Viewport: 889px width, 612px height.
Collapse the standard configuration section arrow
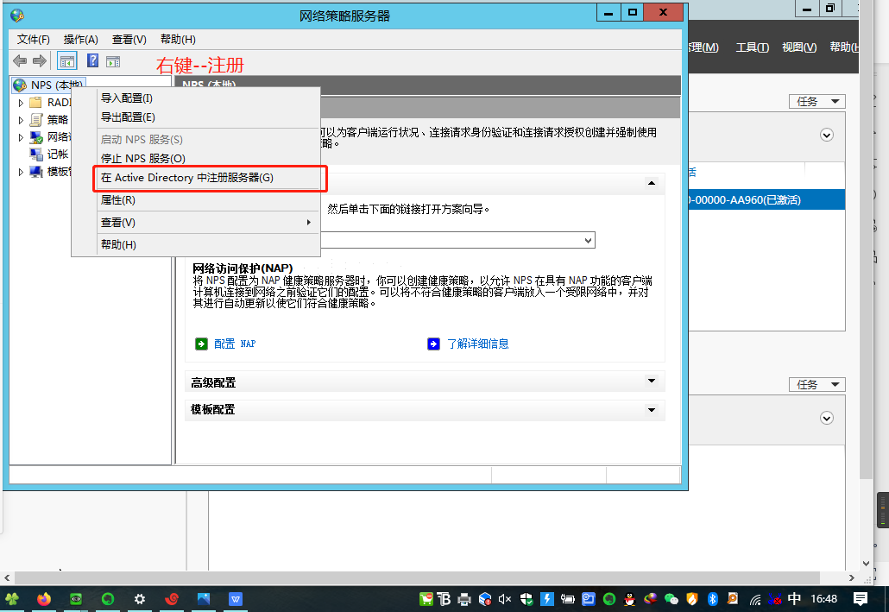pos(652,183)
